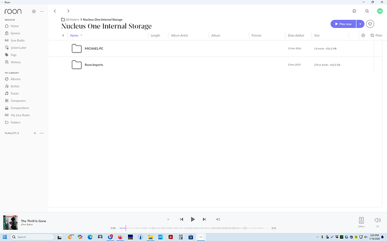Open Firefox from the taskbar
The width and height of the screenshot is (387, 241).
pos(120,237)
